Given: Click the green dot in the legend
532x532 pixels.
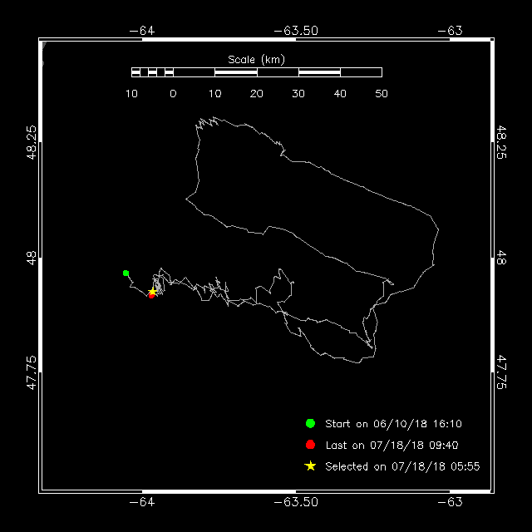Looking at the screenshot, I should coord(310,423).
